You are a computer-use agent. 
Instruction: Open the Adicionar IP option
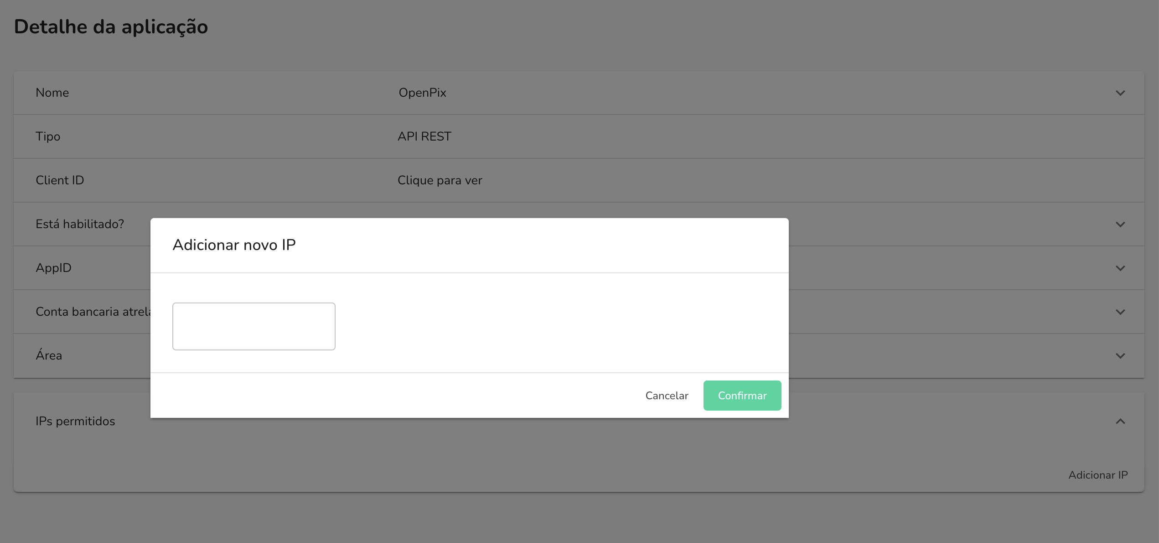pyautogui.click(x=1098, y=475)
